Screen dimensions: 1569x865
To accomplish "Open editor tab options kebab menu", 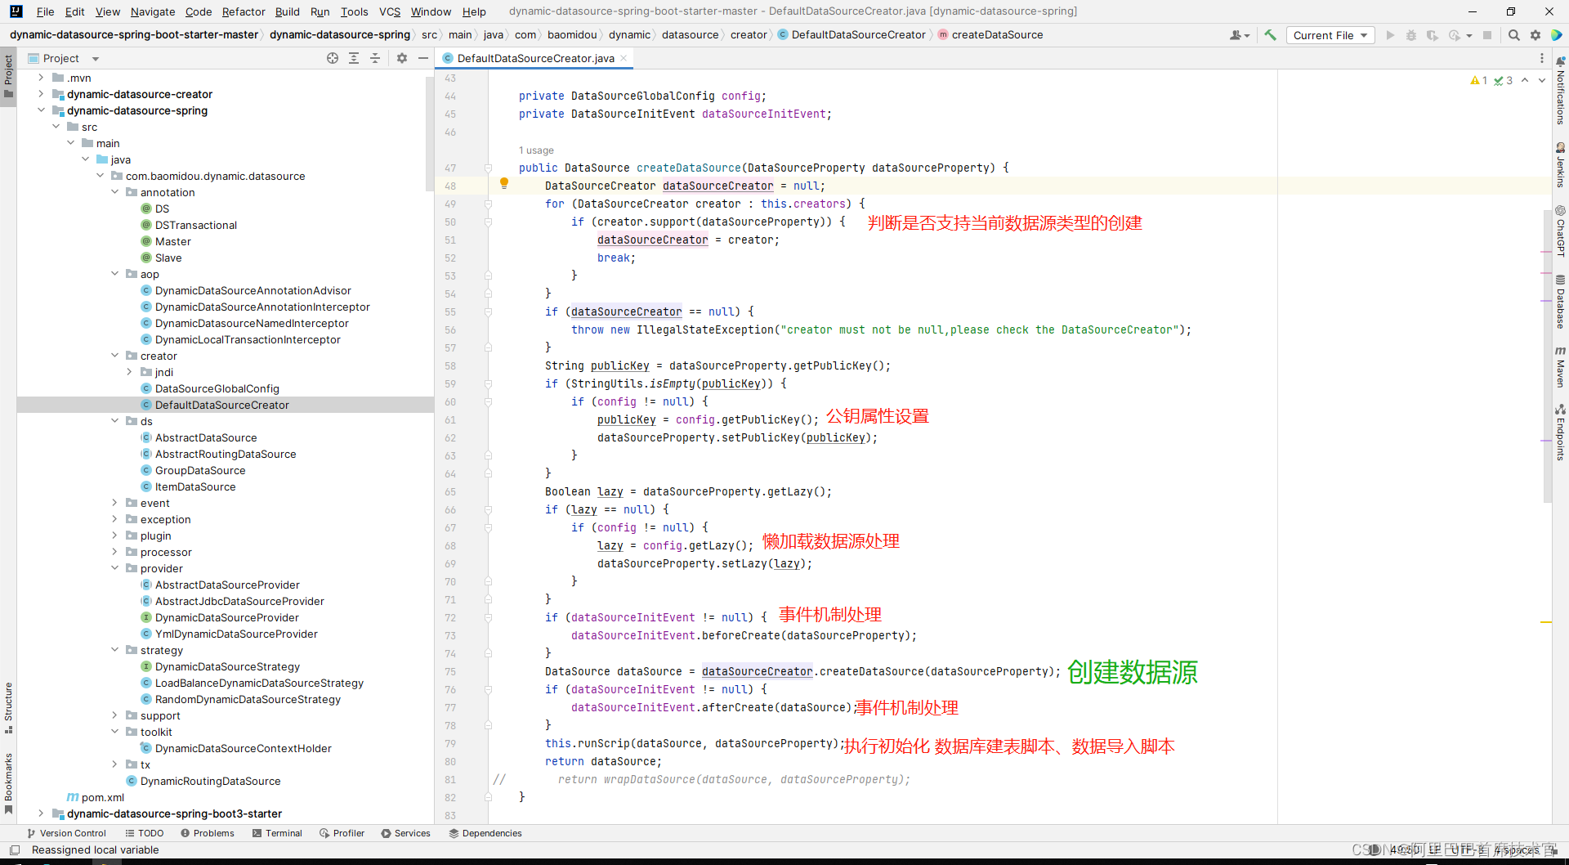I will pyautogui.click(x=1542, y=58).
